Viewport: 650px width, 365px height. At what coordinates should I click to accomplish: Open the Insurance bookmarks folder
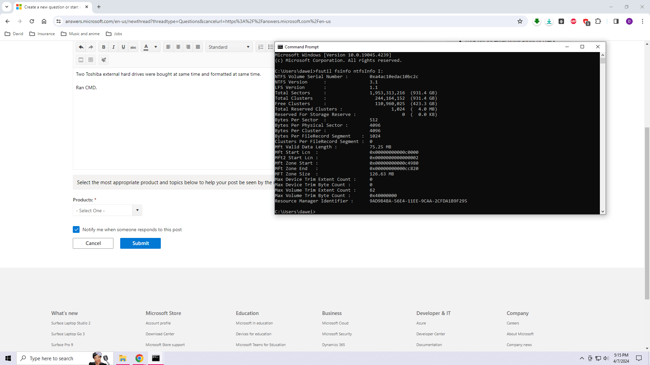point(42,34)
